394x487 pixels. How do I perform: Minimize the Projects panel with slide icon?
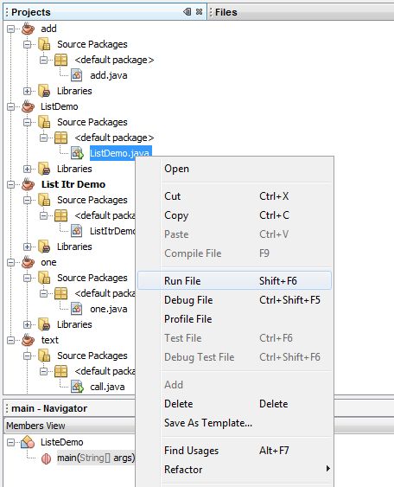pos(187,12)
